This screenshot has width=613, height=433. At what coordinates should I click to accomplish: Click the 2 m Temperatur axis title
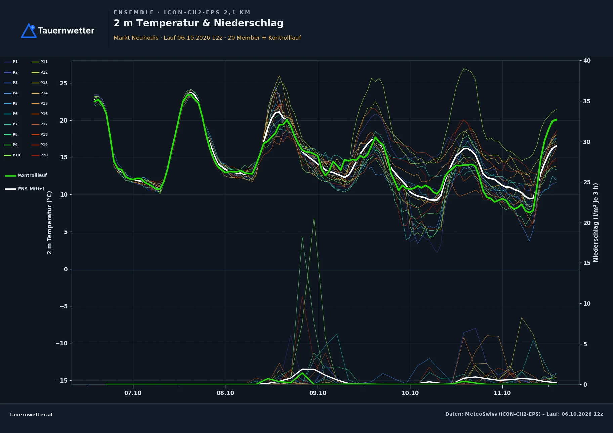pyautogui.click(x=49, y=223)
